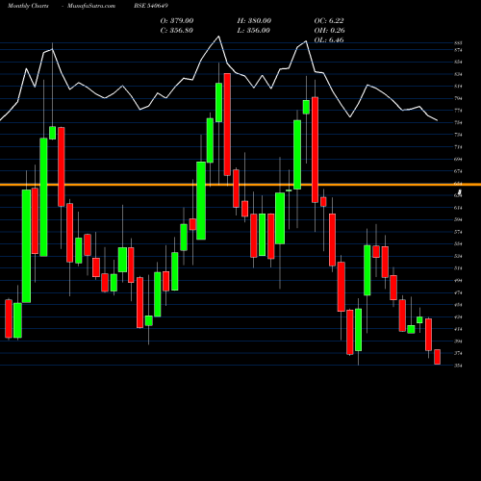
Task: Click the 614 price axis label
Action: coord(458,208)
